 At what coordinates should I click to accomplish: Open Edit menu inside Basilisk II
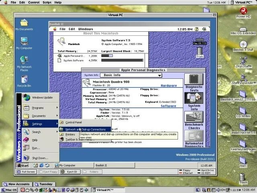click(71, 29)
